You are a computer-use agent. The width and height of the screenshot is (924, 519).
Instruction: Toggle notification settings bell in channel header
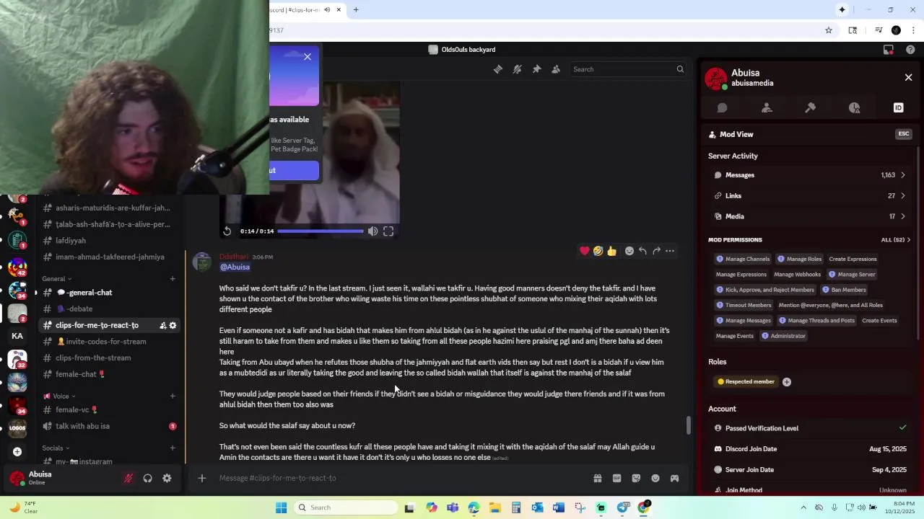(x=517, y=69)
